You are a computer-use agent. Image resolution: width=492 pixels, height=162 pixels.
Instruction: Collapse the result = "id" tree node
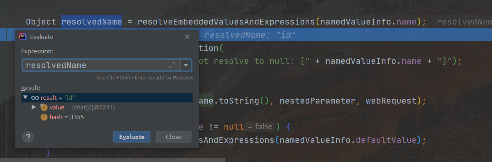(26, 97)
